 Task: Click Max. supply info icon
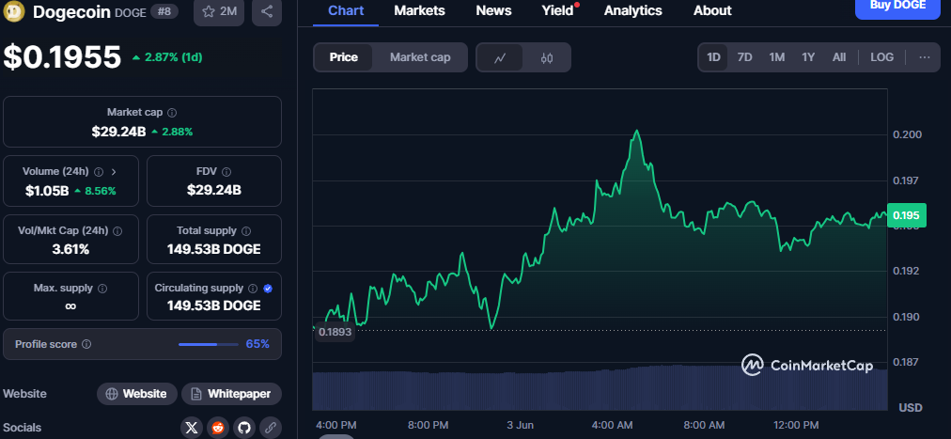[x=102, y=288]
